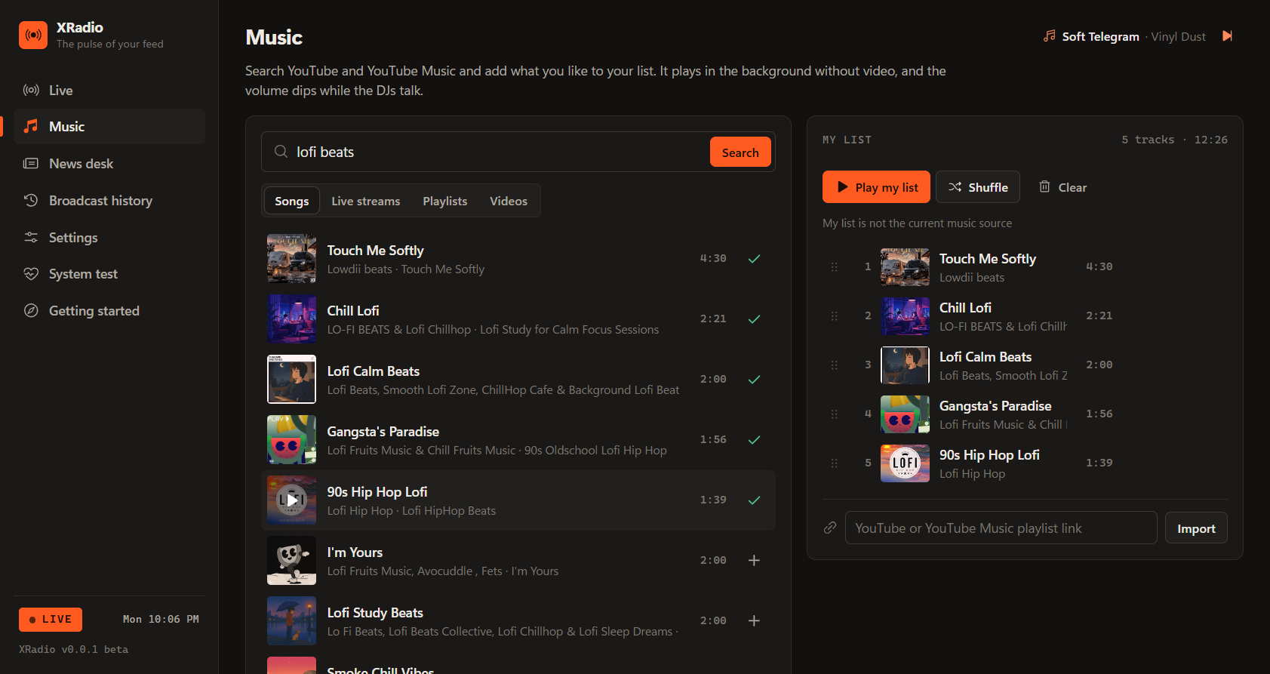Play 90s Hip Hop Lofi thumbnail preview
1270x674 pixels.
pyautogui.click(x=291, y=500)
